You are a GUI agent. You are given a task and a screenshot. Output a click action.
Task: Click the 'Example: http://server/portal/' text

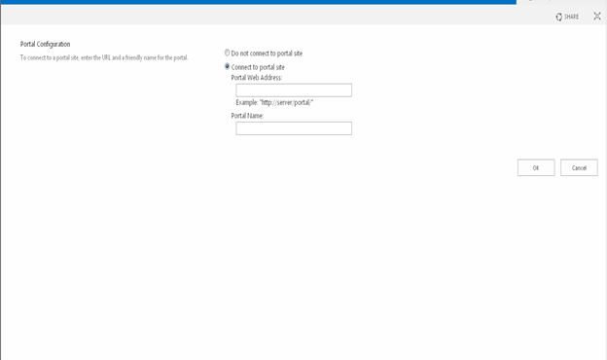[x=274, y=102]
